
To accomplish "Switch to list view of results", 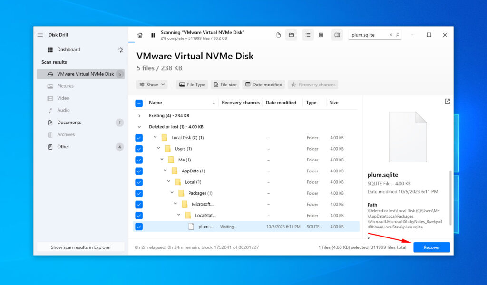I will 307,35.
